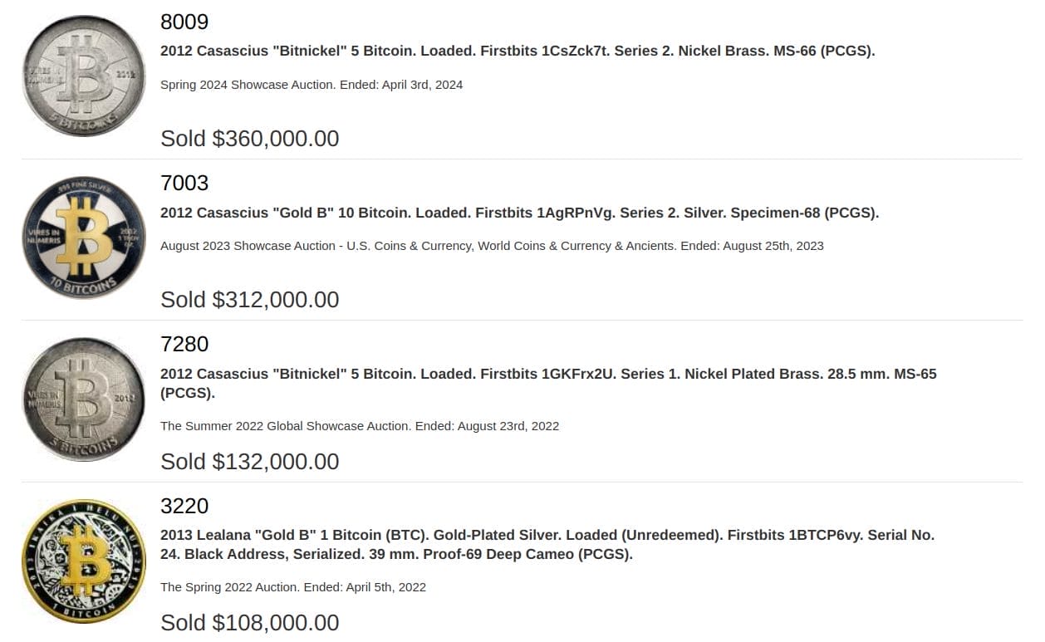Click the Spring 2024 Showcase Auction text
This screenshot has height=642, width=1045.
click(x=312, y=85)
